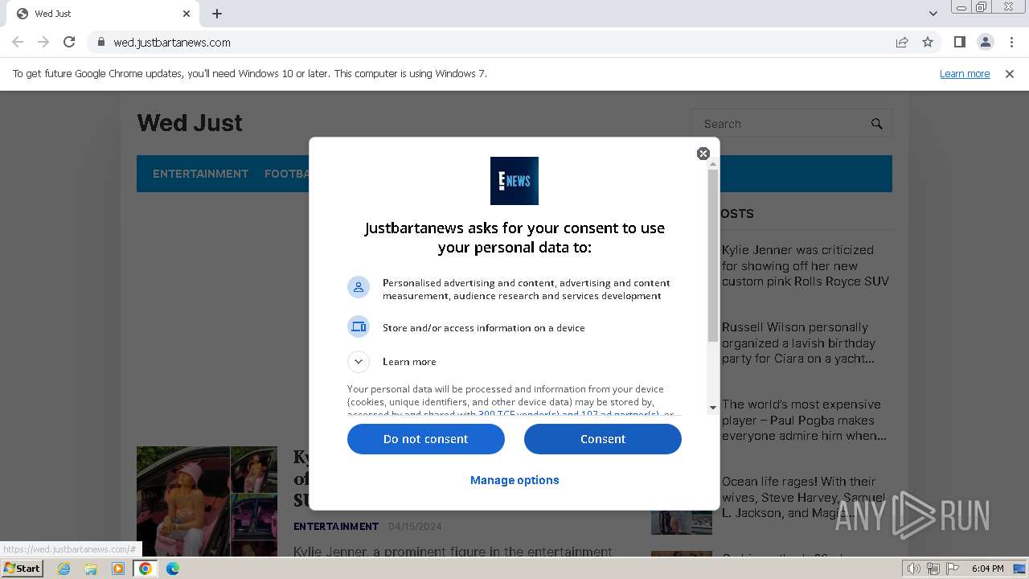The width and height of the screenshot is (1029, 579).
Task: Click the ENTERTAINMENT category label under article
Action: pos(336,527)
